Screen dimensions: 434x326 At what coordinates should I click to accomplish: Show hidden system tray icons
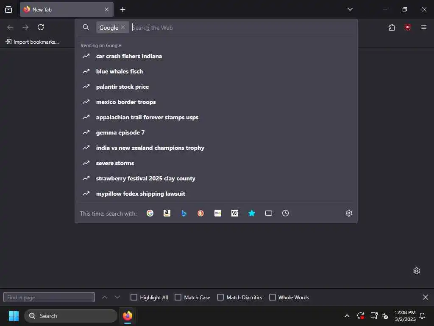point(347,316)
